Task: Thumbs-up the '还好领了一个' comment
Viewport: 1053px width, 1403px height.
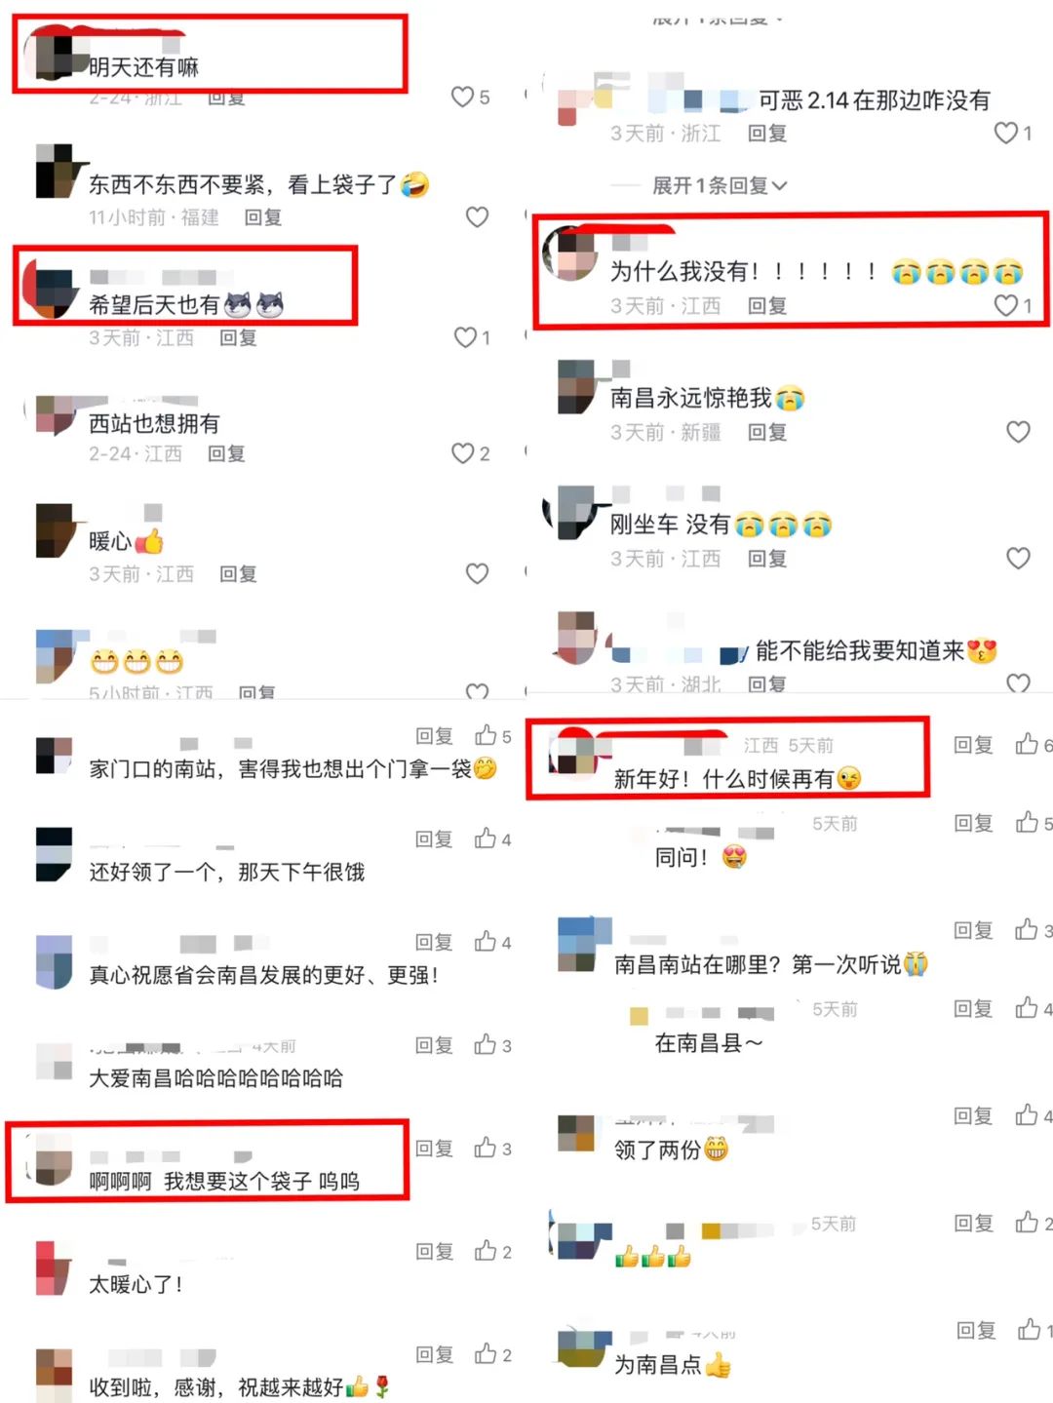Action: (486, 838)
